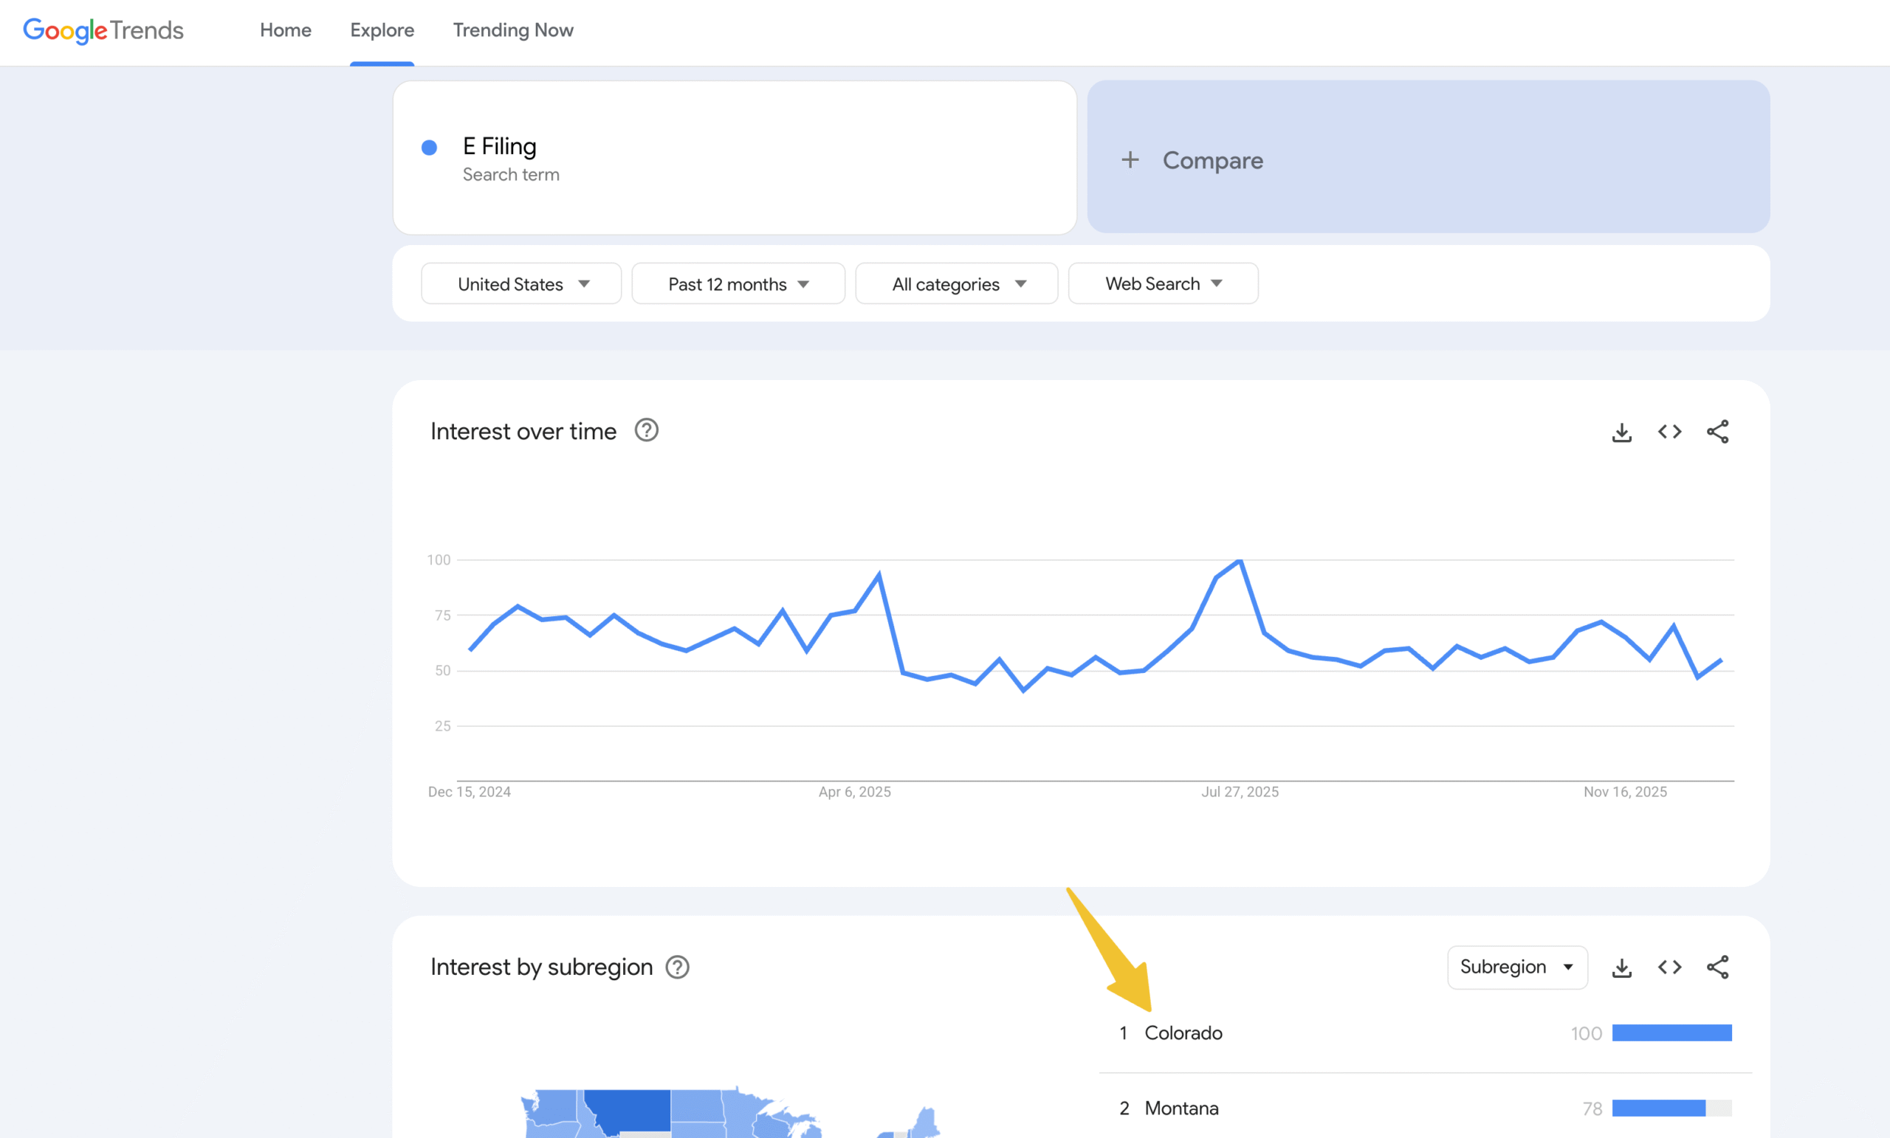Download Interest by subregion data

1621,967
